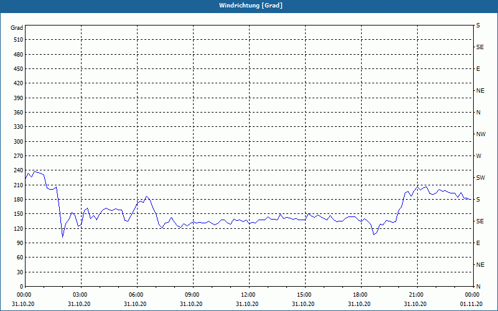Select the 18:00 time axis label
The height and width of the screenshot is (311, 498).
point(361,295)
